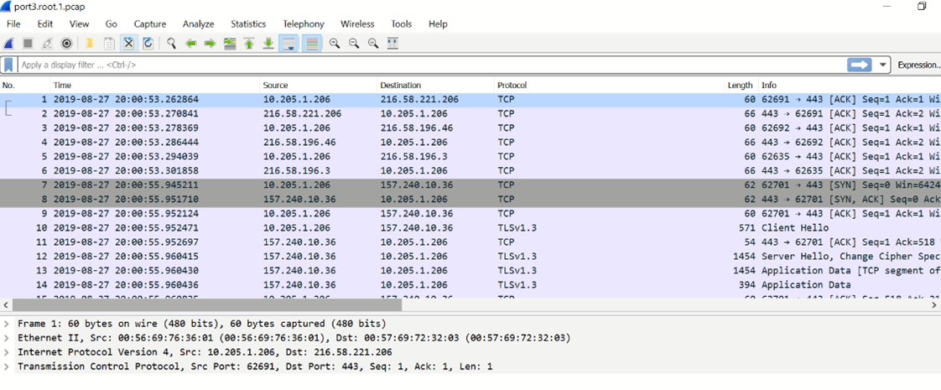Click the Start capture shark fin icon
Image resolution: width=941 pixels, height=390 pixels.
(x=9, y=44)
